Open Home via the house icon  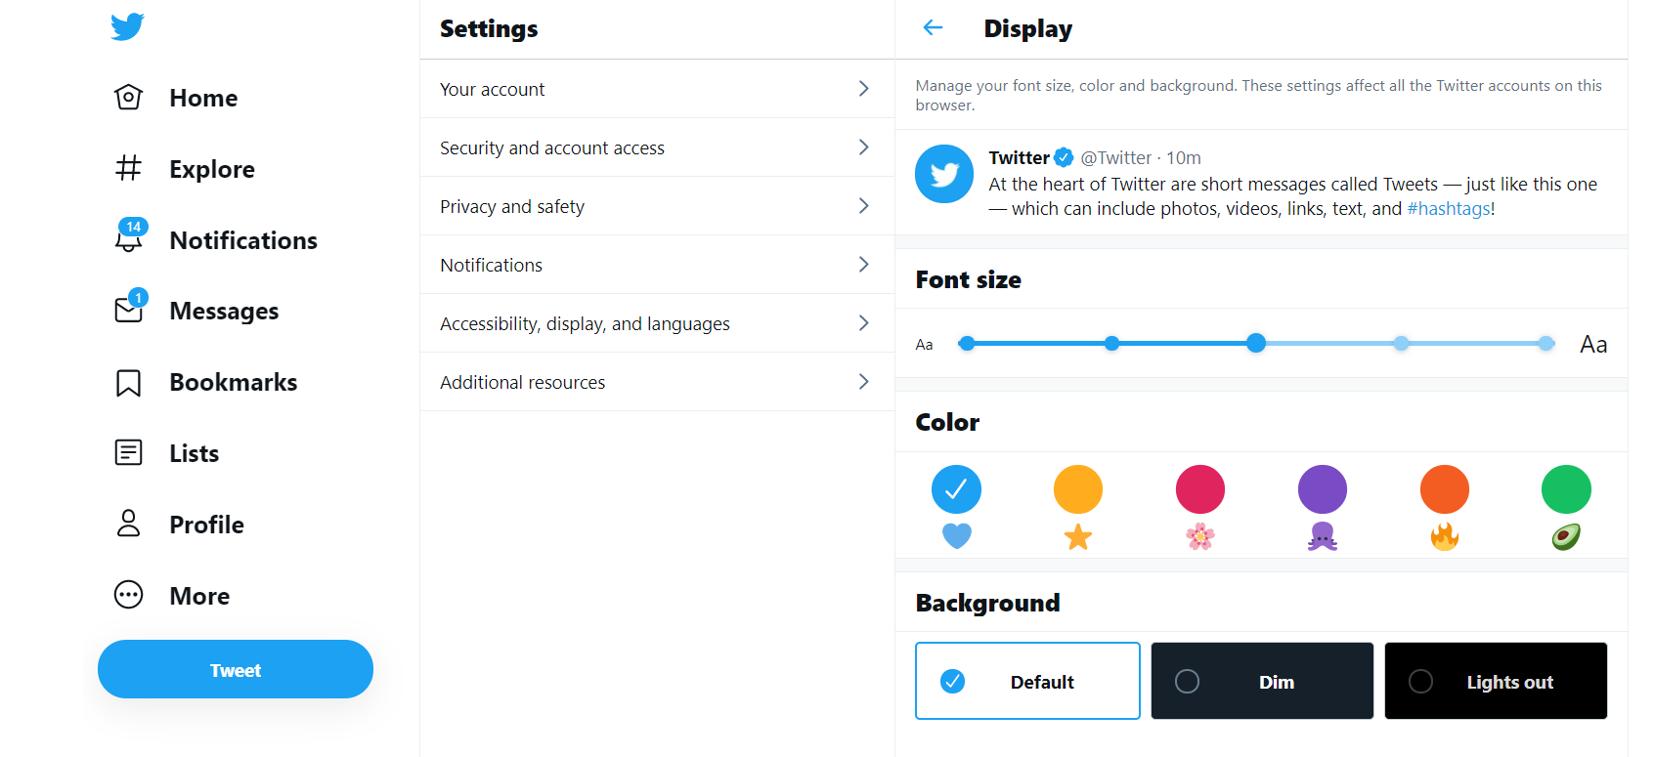(x=128, y=98)
